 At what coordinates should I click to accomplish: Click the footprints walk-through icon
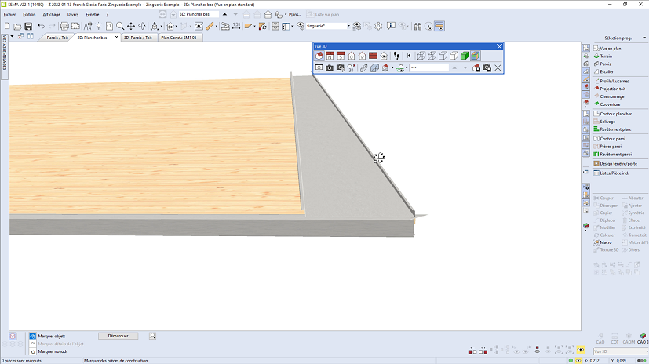pyautogui.click(x=396, y=56)
